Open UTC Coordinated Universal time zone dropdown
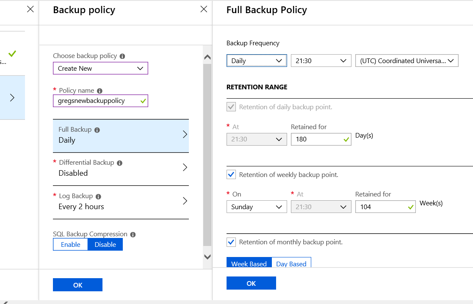Screen dimensions: 473x304 pos(407,61)
